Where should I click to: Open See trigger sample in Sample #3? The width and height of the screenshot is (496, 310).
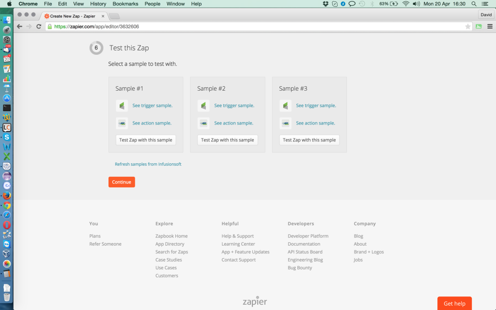pos(316,106)
